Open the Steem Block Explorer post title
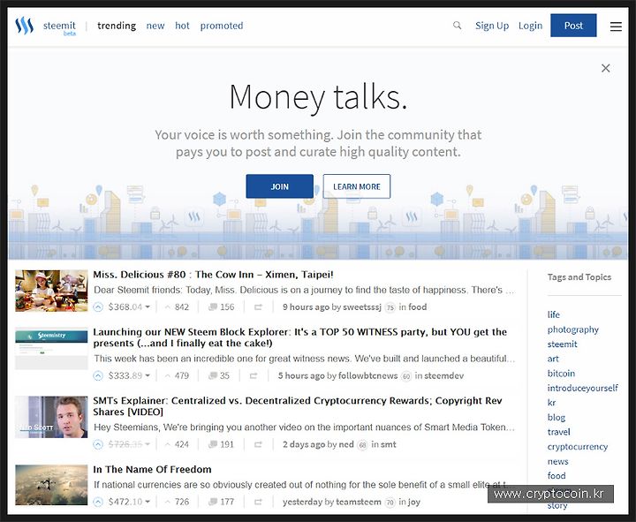This screenshot has height=522, width=636. tap(300, 337)
